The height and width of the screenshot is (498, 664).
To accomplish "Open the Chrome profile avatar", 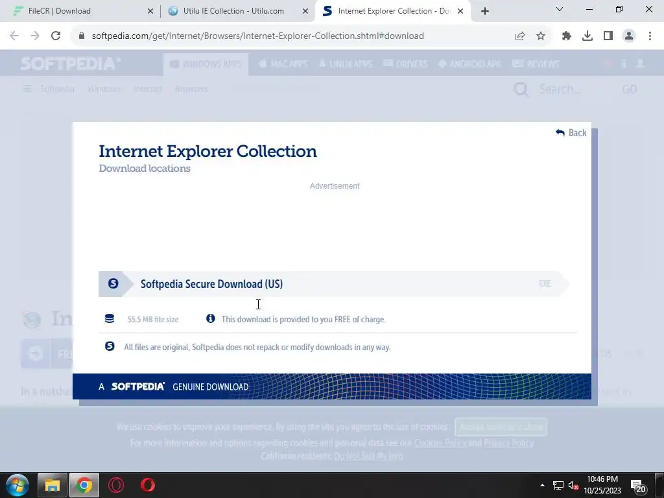I will click(629, 36).
